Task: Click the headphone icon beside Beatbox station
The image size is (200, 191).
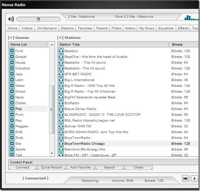Action: (x=61, y=51)
